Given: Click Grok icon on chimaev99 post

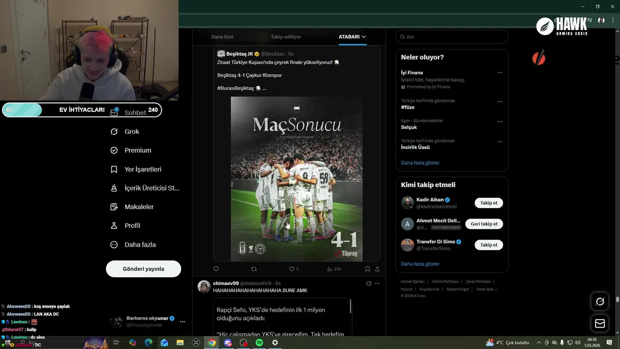Looking at the screenshot, I should point(369,284).
